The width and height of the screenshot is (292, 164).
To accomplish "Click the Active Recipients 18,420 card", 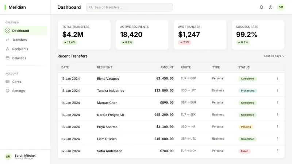I will 142,35.
